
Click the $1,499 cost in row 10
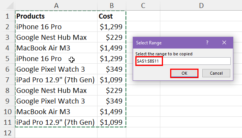(x=112, y=111)
